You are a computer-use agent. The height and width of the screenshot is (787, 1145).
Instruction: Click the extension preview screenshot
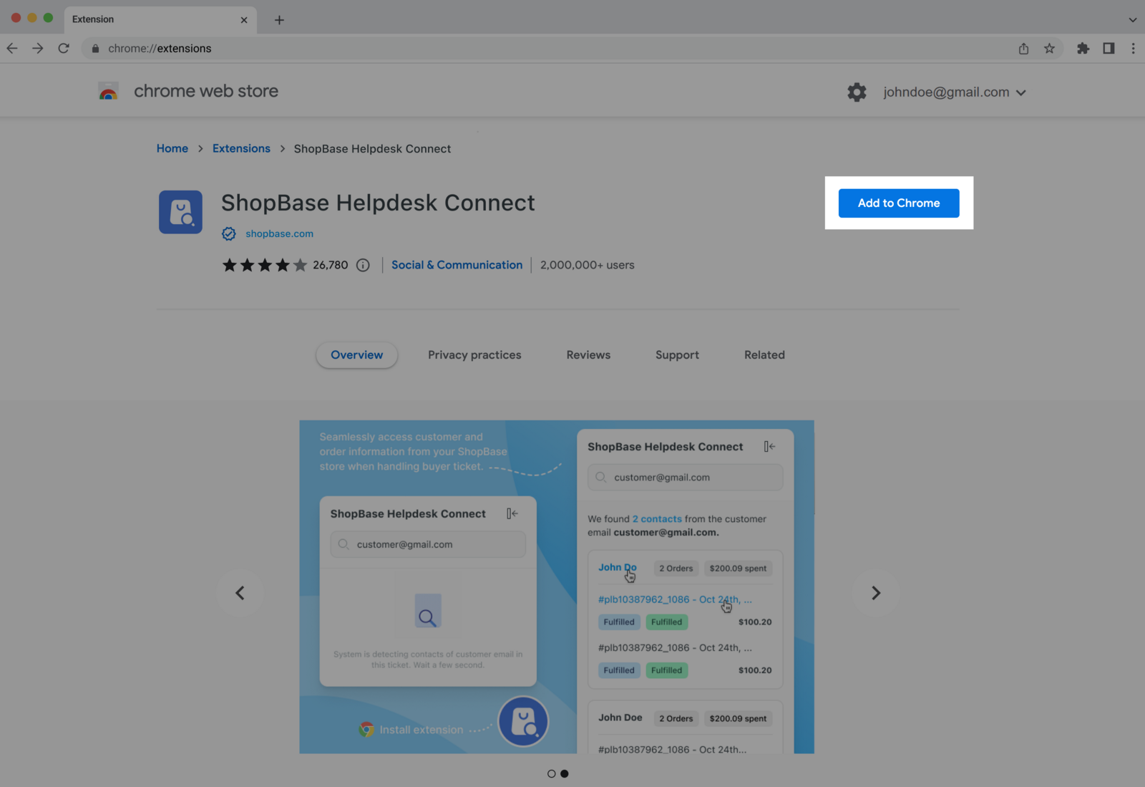click(557, 586)
